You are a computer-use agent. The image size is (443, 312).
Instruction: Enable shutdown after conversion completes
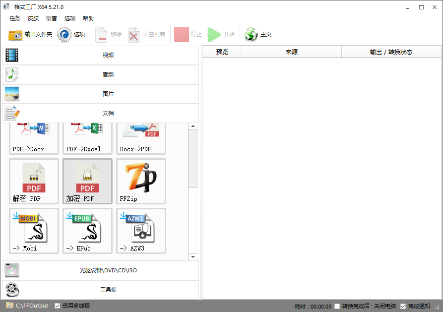pos(337,306)
